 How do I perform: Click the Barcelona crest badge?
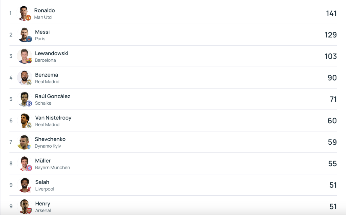tap(29, 61)
